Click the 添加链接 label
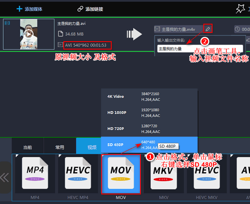Screen dimensions: 250x204 tap(94, 9)
